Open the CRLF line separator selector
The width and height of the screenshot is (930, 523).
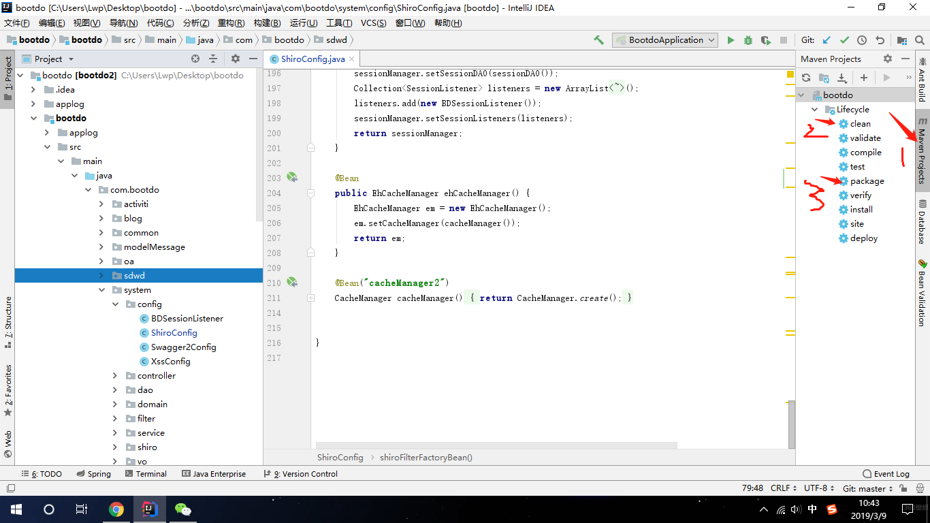pos(784,488)
